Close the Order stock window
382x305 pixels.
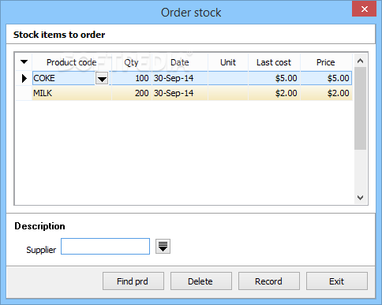[364, 9]
